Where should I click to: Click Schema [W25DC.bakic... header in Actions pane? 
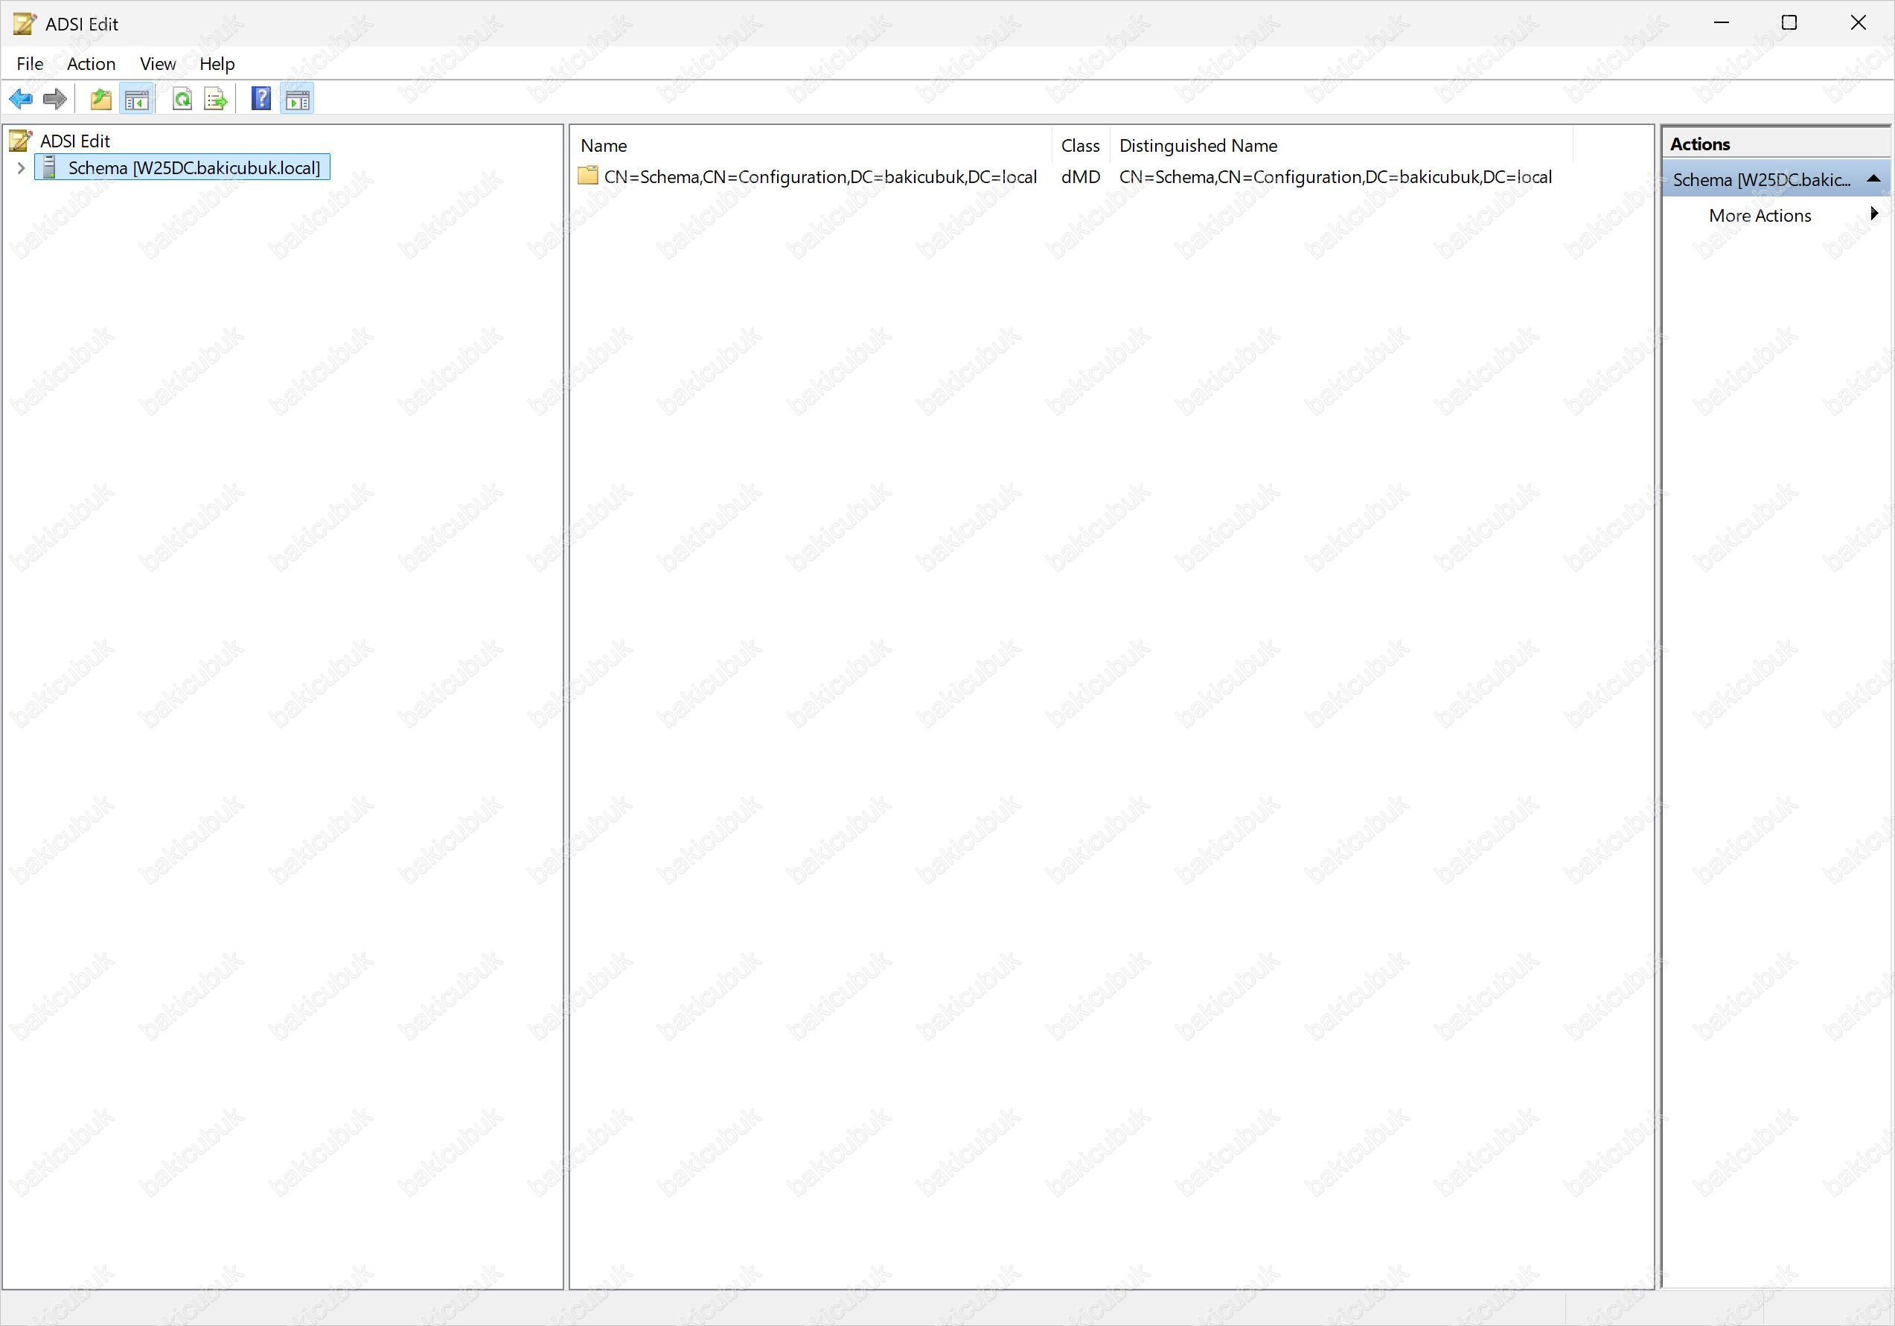coord(1775,179)
